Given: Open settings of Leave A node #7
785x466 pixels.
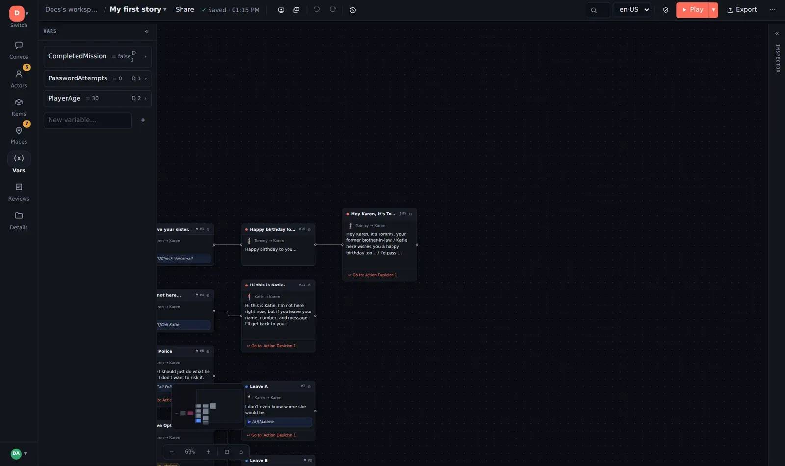Looking at the screenshot, I should pos(309,386).
